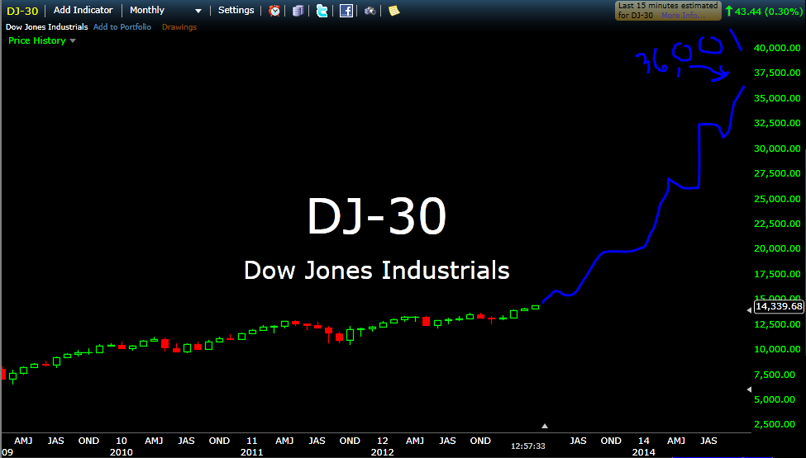This screenshot has width=806, height=458.
Task: Click the 2014 year label on time axis
Action: tap(644, 452)
